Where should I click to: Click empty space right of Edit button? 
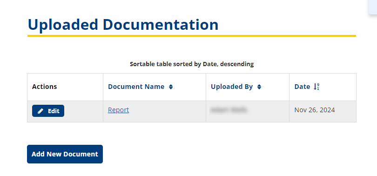pyautogui.click(x=83, y=111)
